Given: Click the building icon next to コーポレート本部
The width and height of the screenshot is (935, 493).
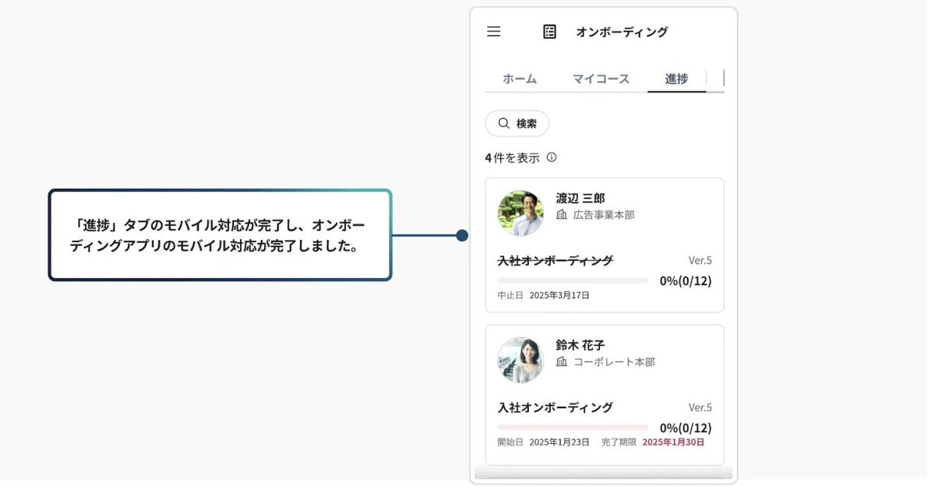Looking at the screenshot, I should pos(561,361).
